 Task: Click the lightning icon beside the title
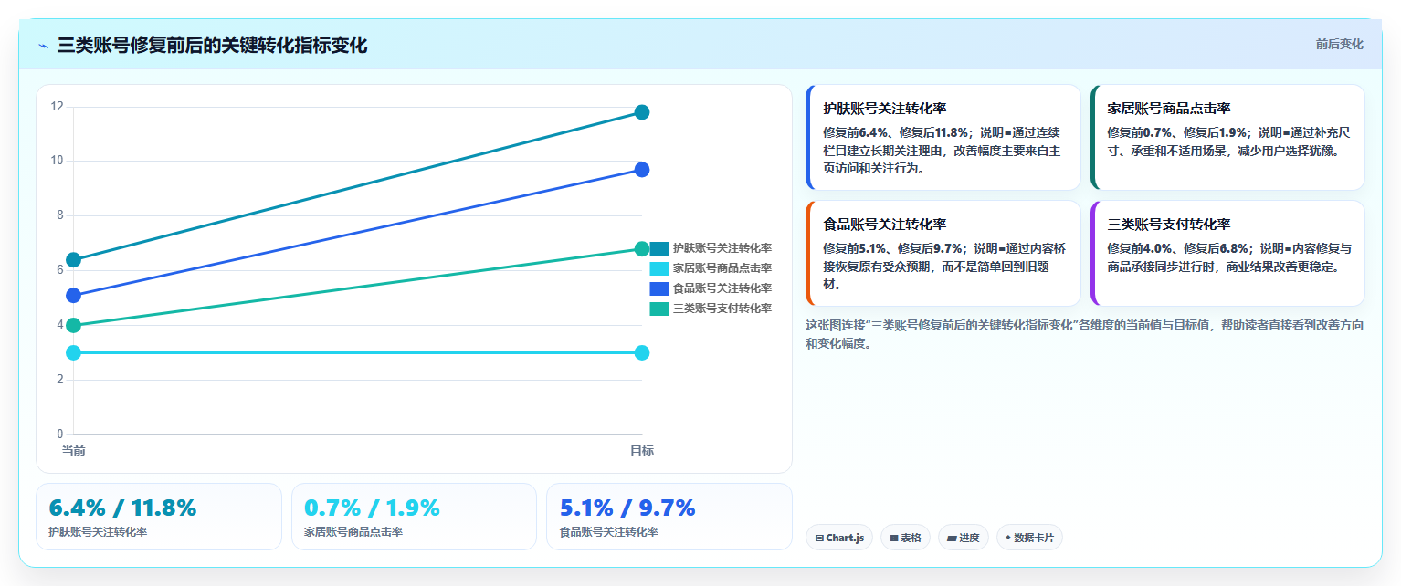pos(43,46)
